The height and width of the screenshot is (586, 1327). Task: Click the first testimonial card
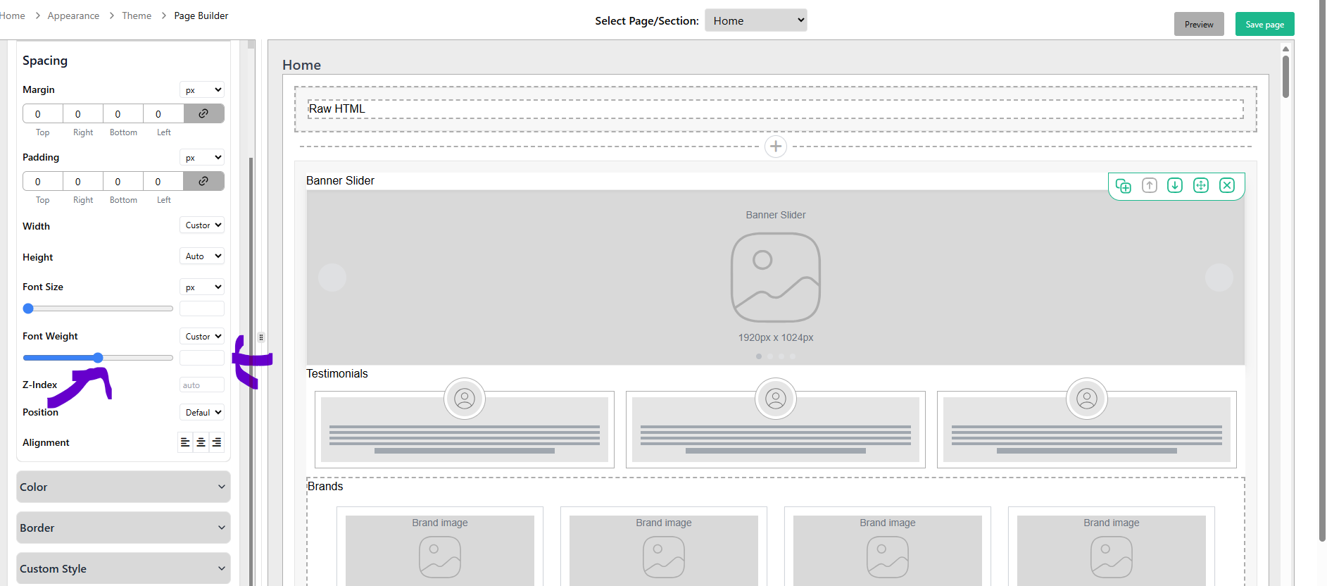465,430
